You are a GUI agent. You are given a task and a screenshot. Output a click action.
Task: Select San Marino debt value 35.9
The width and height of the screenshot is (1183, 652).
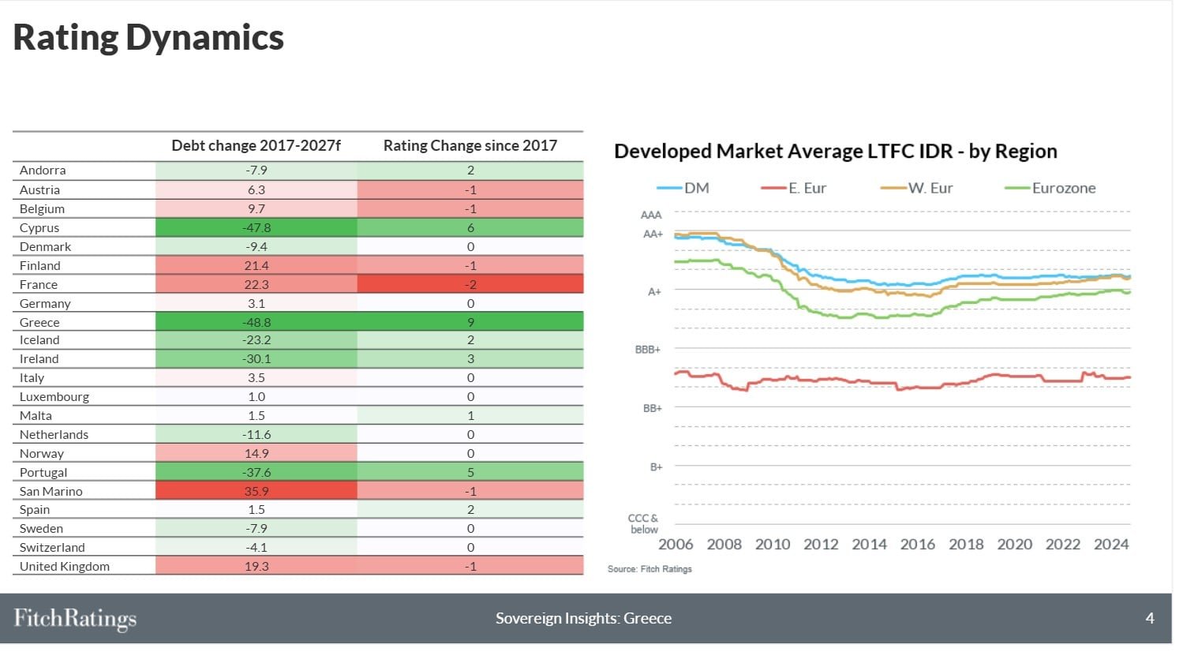[x=256, y=491]
